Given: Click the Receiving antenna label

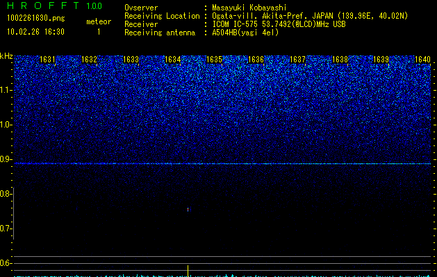Looking at the screenshot, I should pyautogui.click(x=160, y=33).
